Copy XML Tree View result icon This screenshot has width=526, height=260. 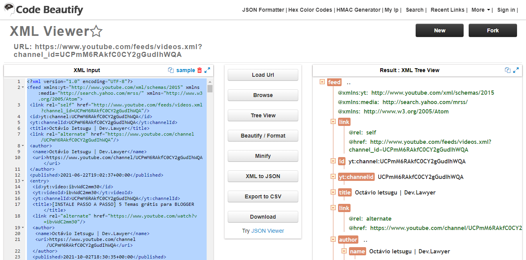point(507,70)
